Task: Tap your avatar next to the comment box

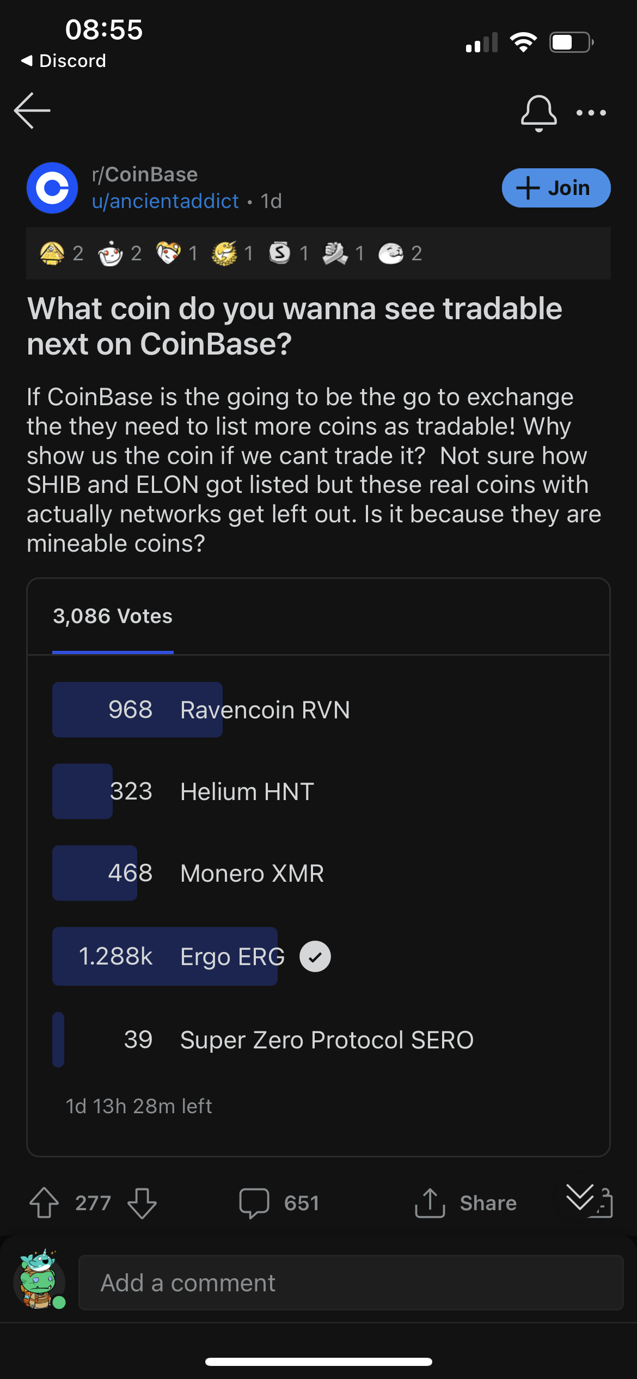Action: coord(37,1282)
